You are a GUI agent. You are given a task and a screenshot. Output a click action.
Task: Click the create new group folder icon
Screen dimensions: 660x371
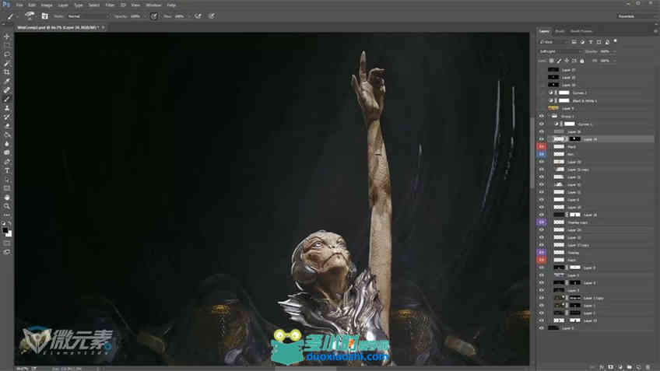[x=630, y=367]
